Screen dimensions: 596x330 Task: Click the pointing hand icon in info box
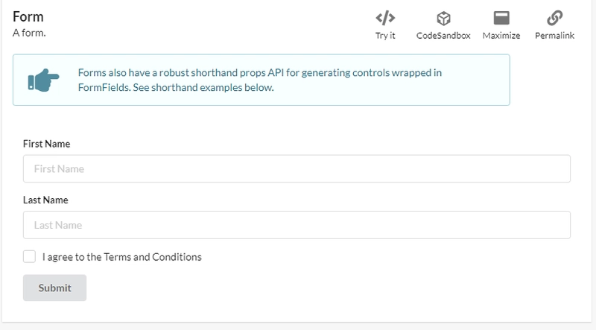click(42, 80)
